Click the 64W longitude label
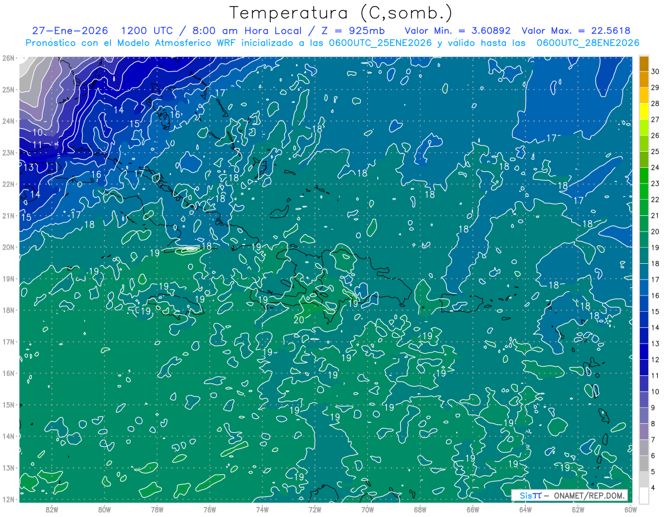The width and height of the screenshot is (670, 517). (525, 509)
